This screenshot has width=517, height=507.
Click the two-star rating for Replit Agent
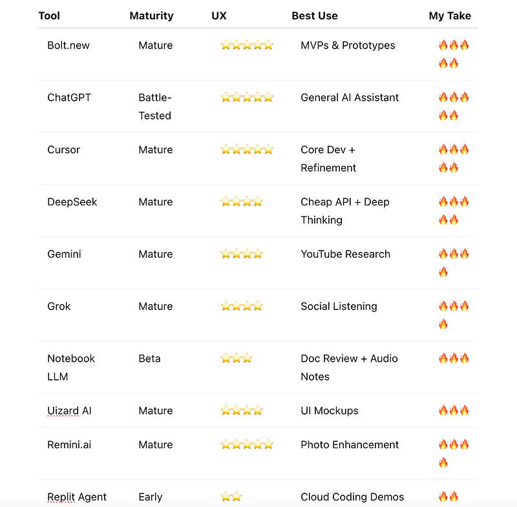(231, 497)
